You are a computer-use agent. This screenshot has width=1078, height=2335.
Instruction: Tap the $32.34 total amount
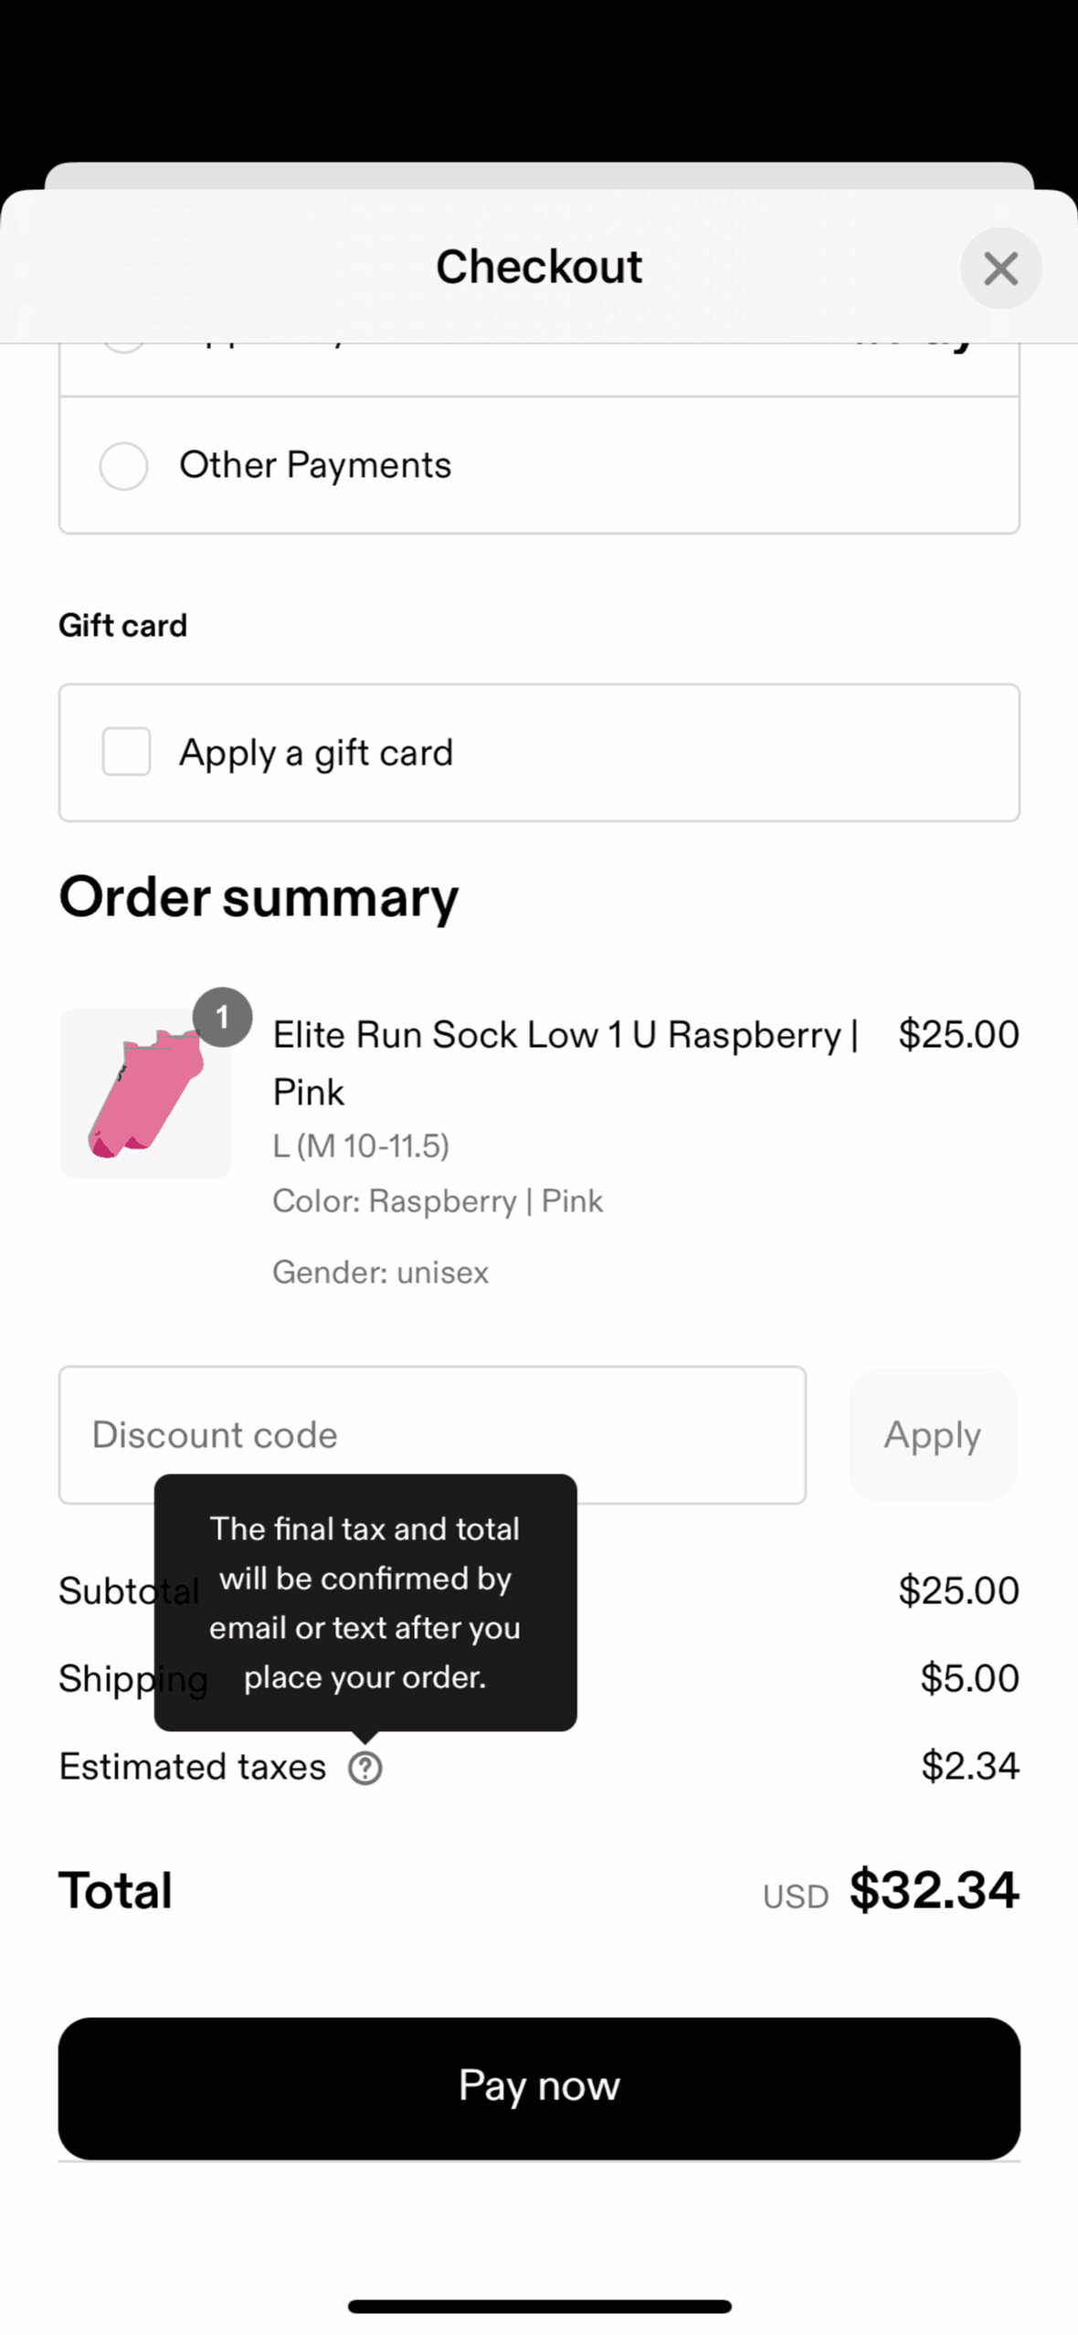[x=933, y=1889]
